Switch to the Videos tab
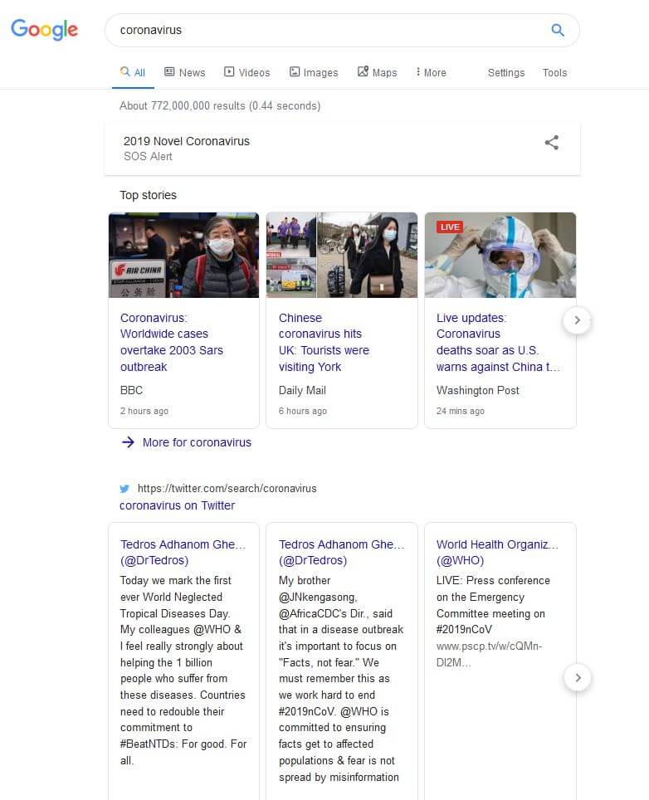Viewport: 649px width, 800px height. click(246, 72)
